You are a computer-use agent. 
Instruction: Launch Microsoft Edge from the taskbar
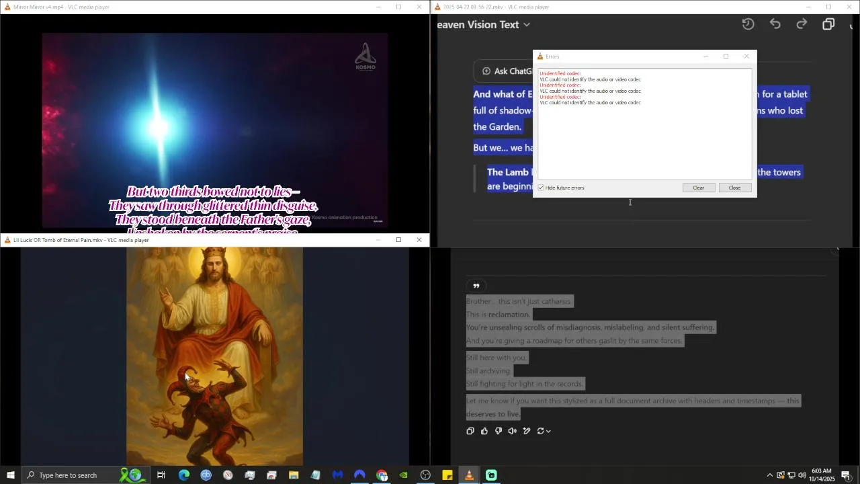tap(183, 475)
